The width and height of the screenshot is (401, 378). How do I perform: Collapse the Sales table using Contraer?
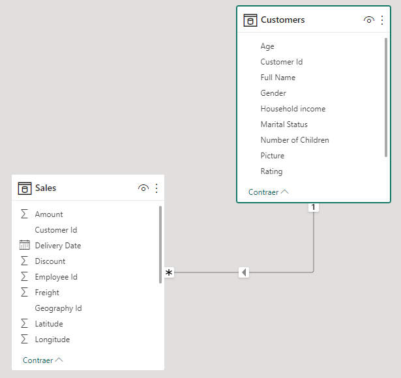tap(42, 360)
